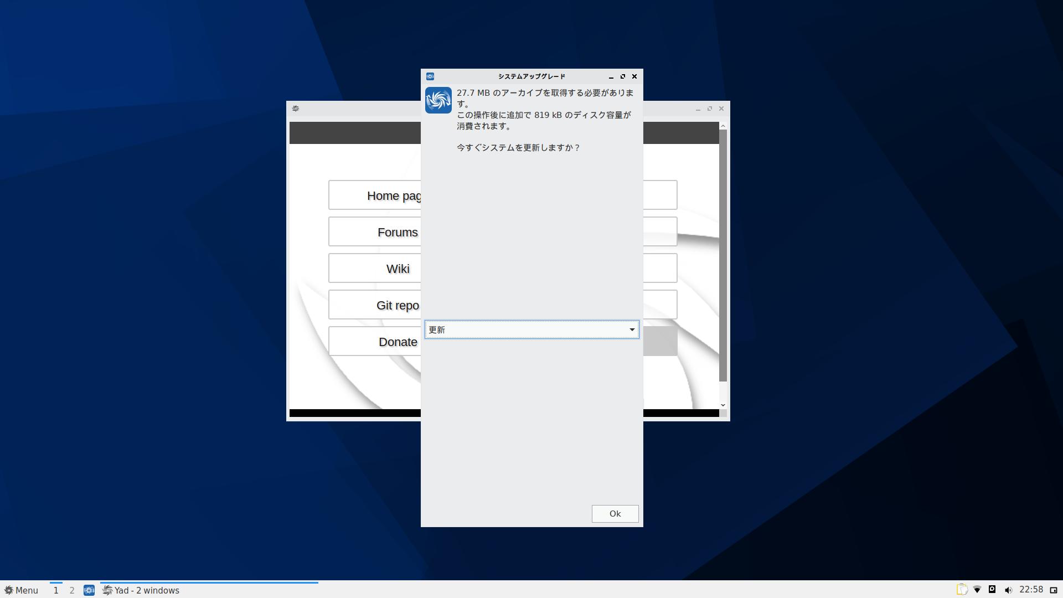1063x598 pixels.
Task: Click the Git repo button
Action: [x=375, y=305]
